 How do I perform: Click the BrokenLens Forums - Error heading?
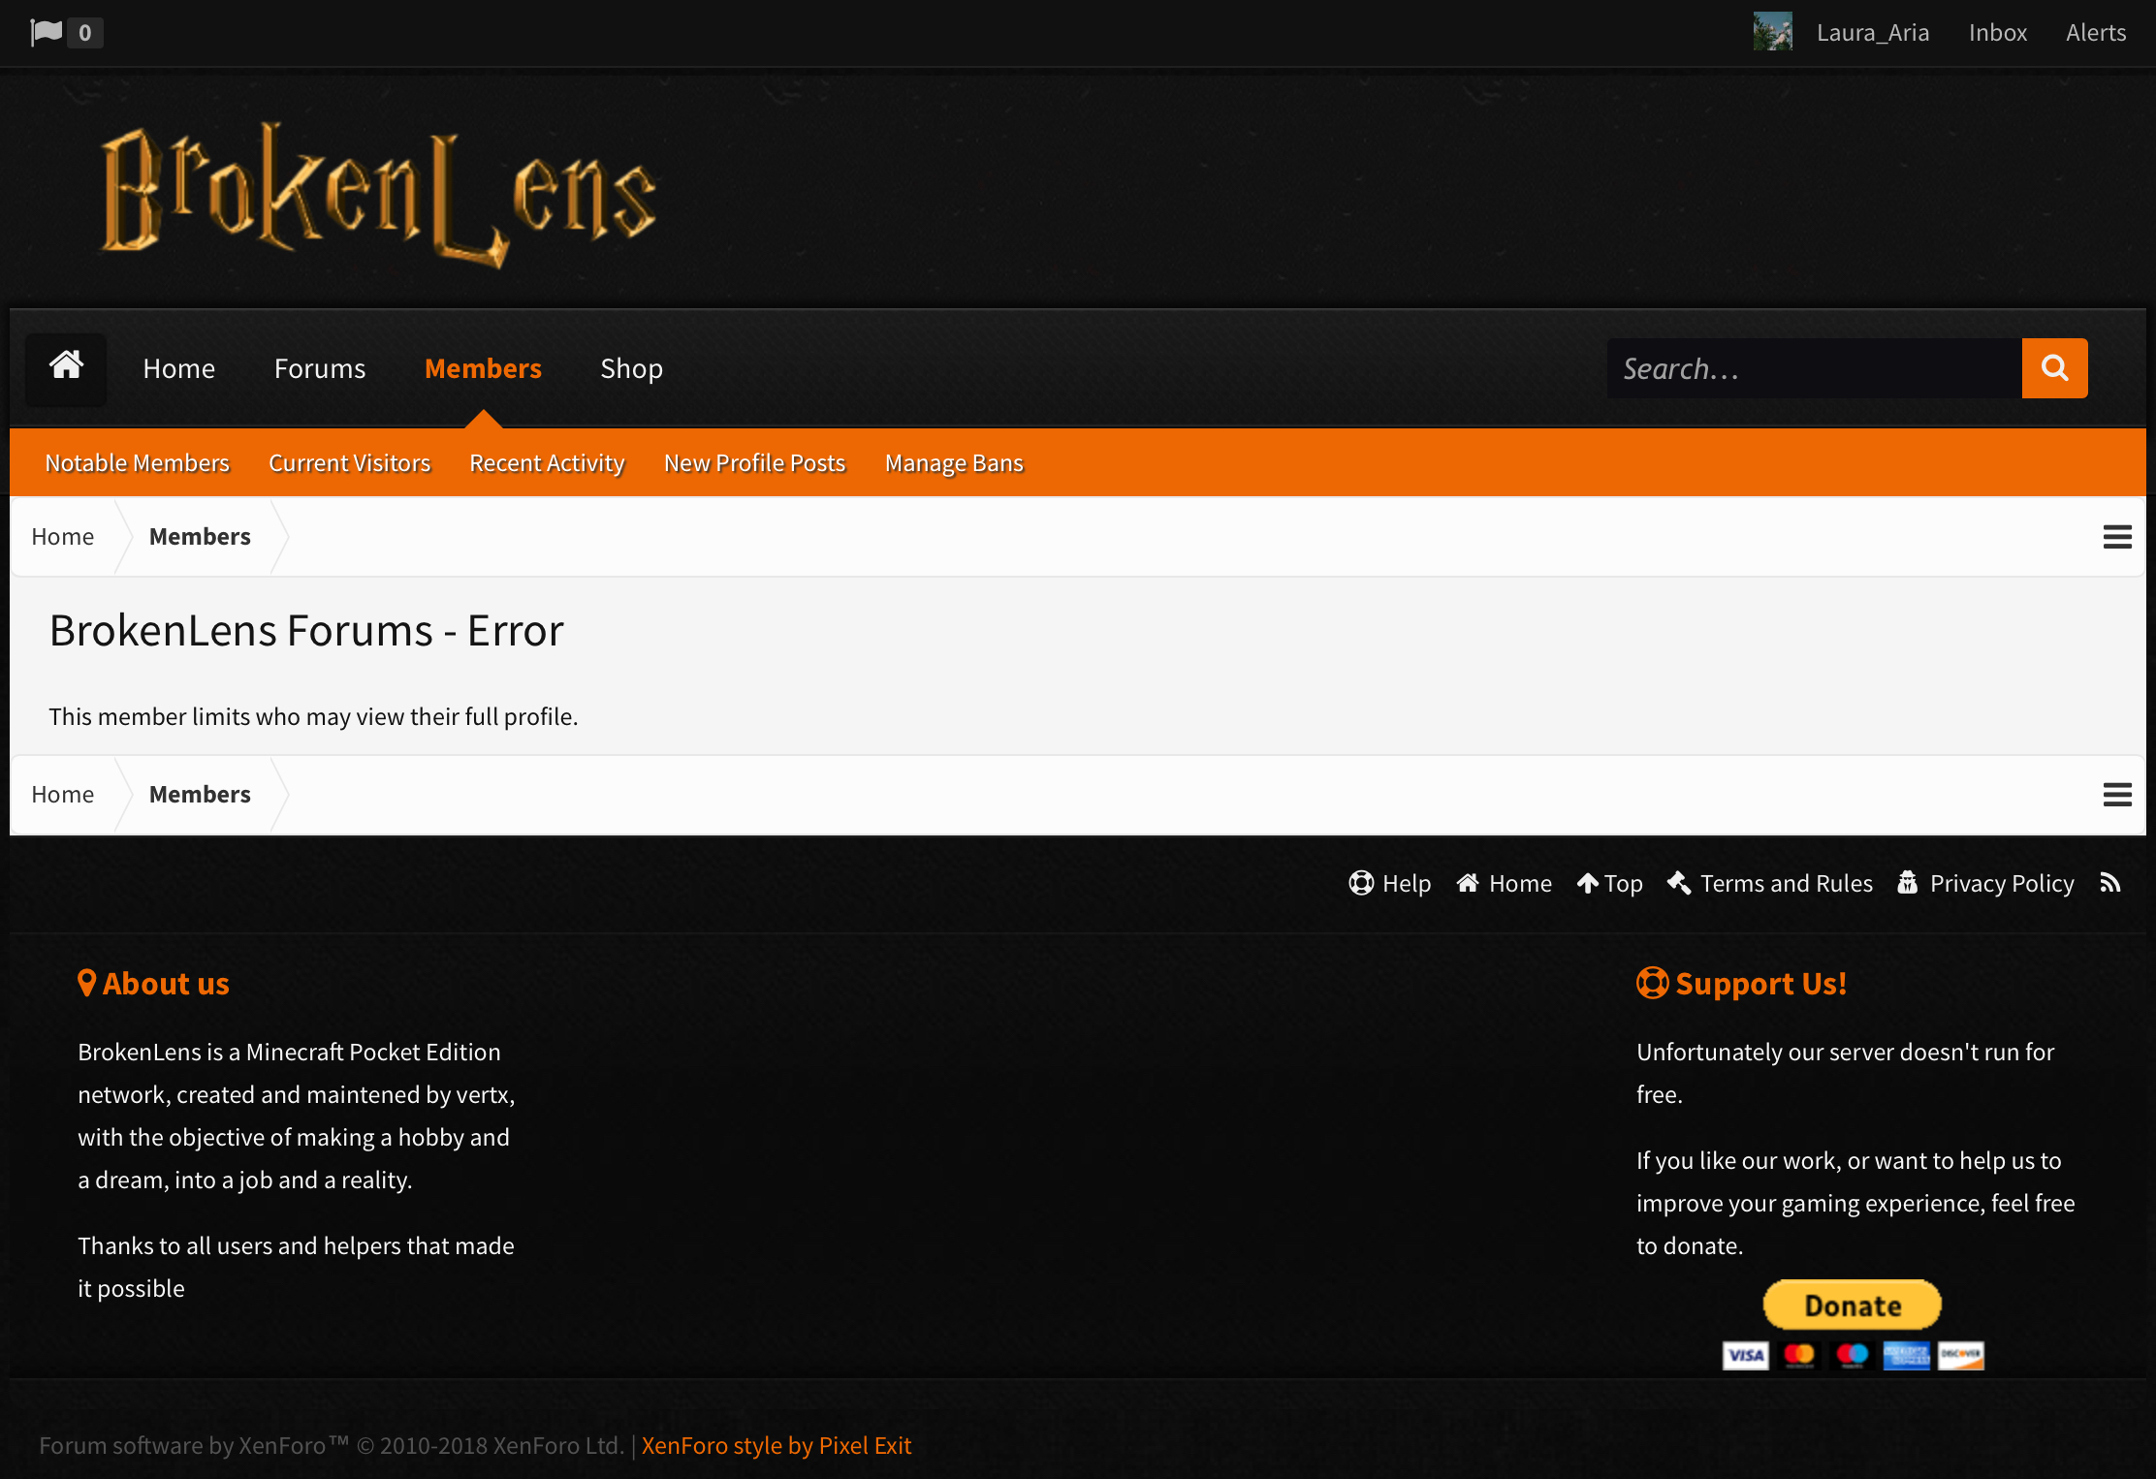[306, 631]
